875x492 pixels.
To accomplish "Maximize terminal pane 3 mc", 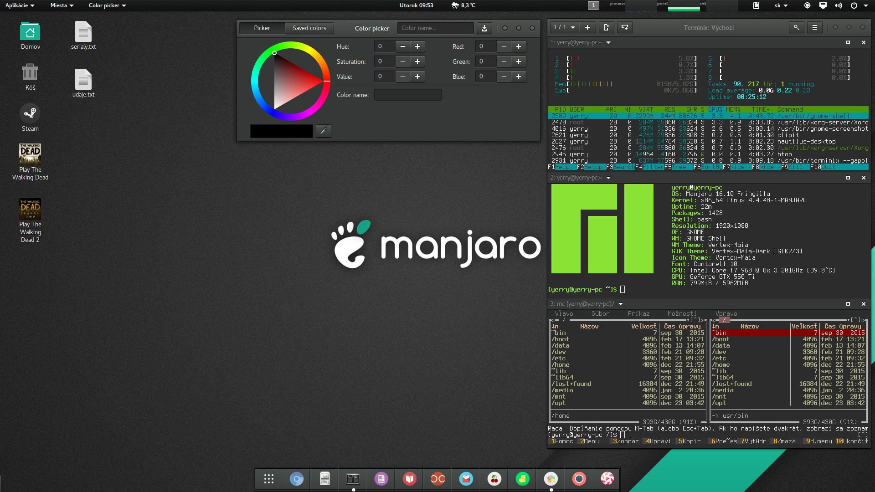I will point(848,304).
